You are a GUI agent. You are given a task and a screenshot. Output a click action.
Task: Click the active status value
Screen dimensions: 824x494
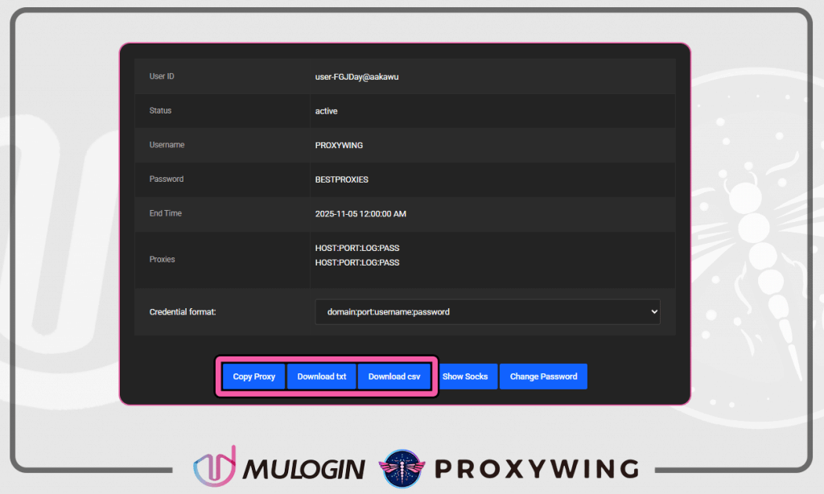pyautogui.click(x=327, y=111)
